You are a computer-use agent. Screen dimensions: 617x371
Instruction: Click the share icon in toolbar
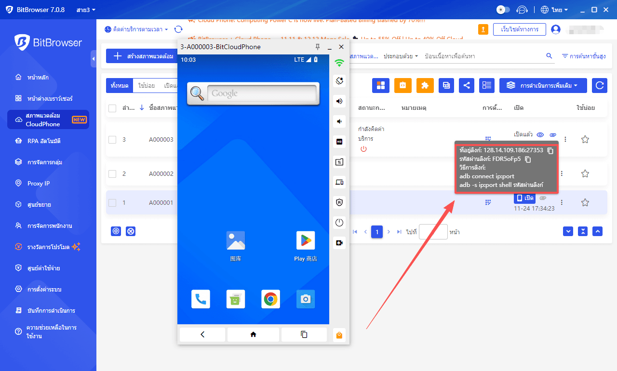pos(466,85)
